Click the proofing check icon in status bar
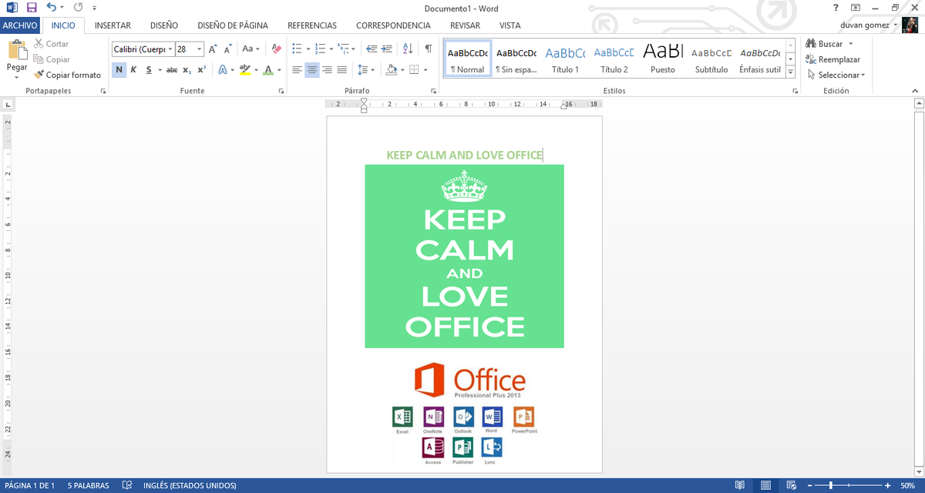This screenshot has height=493, width=925. coord(127,485)
